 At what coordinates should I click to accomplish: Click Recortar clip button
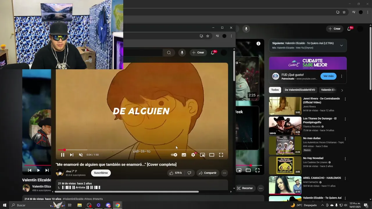click(245, 188)
